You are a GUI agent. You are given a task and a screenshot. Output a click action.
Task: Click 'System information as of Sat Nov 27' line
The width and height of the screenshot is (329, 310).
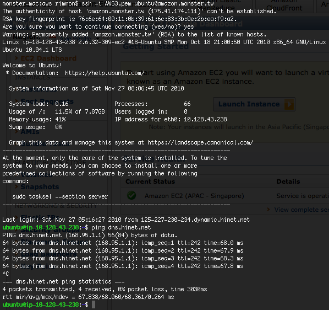(x=96, y=88)
